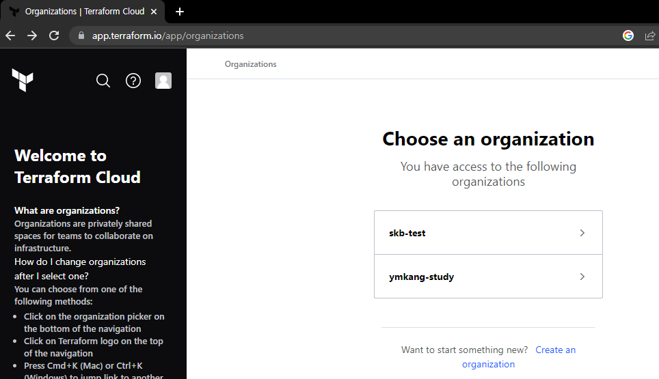Expand the ymkang-study chevron arrow
Screen dimensions: 659x379
582,277
